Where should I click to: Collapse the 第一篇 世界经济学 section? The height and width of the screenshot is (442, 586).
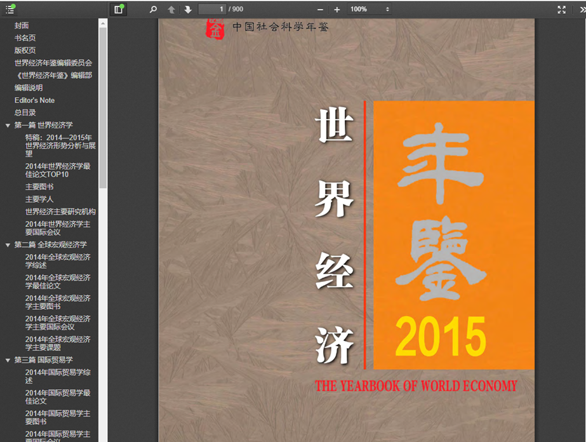tap(8, 125)
